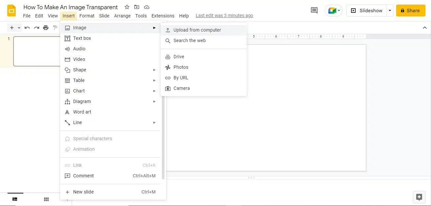The image size is (431, 206).
Task: Select By URL image option
Action: coord(181,78)
